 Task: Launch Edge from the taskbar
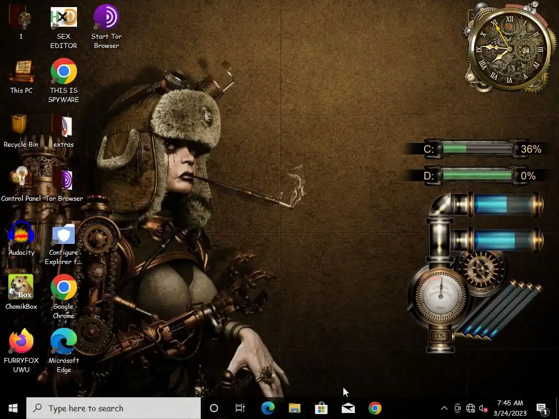coord(267,408)
